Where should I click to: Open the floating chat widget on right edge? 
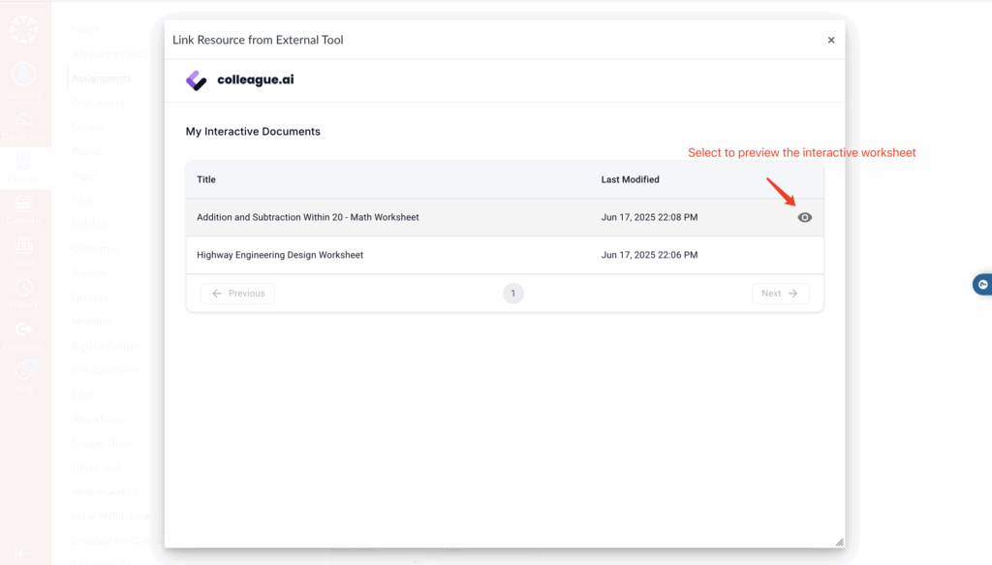click(982, 284)
